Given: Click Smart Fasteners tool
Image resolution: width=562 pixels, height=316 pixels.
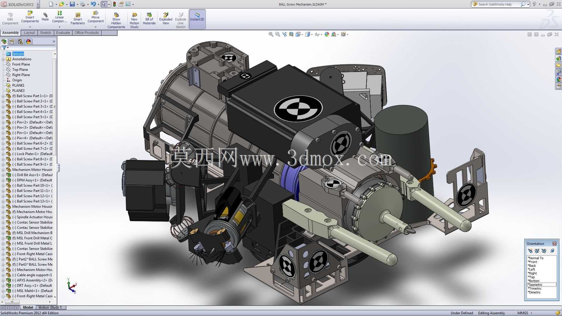Looking at the screenshot, I should click(78, 19).
